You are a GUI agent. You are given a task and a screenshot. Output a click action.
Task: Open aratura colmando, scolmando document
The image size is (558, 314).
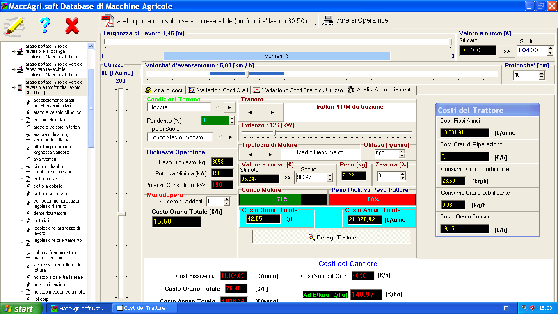[53, 137]
